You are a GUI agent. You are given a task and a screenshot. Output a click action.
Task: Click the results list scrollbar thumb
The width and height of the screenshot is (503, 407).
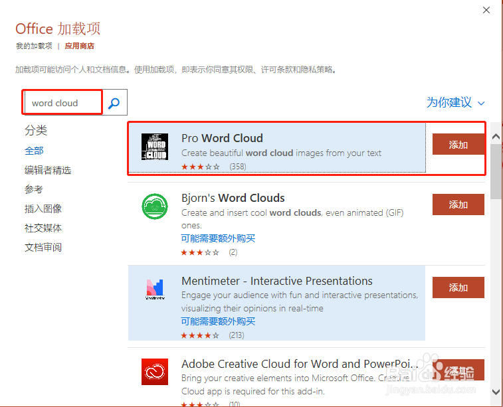coord(496,171)
